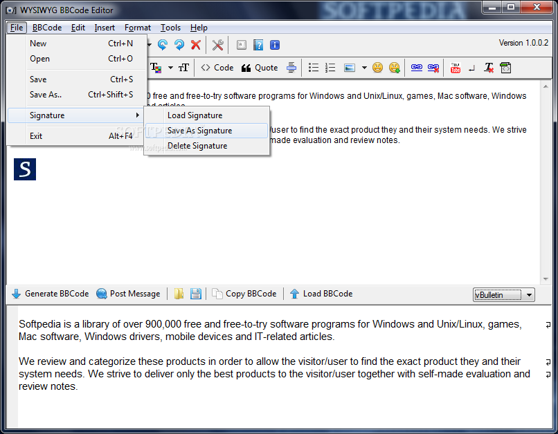Click the Version 1.0.0.2 label
Viewport: 558px width, 434px height.
(x=523, y=43)
